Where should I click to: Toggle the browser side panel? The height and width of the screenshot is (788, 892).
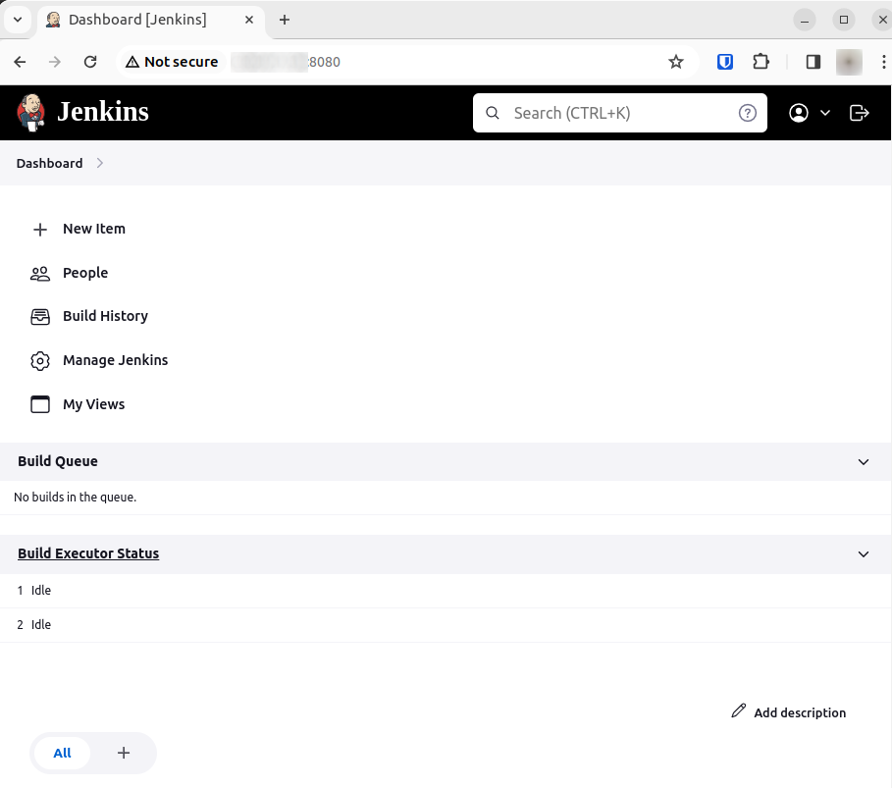(813, 62)
